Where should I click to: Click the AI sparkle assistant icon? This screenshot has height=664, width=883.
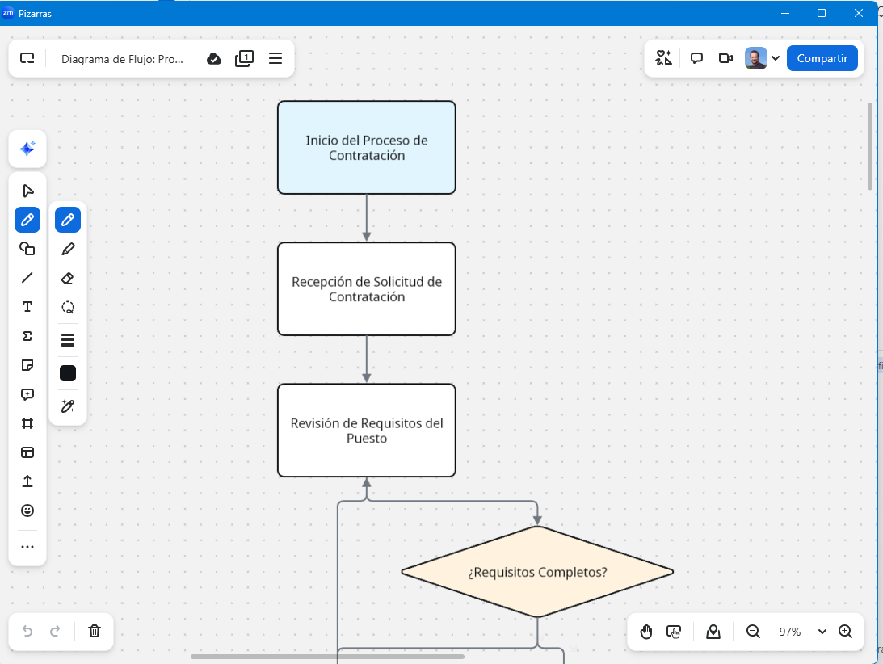27,149
